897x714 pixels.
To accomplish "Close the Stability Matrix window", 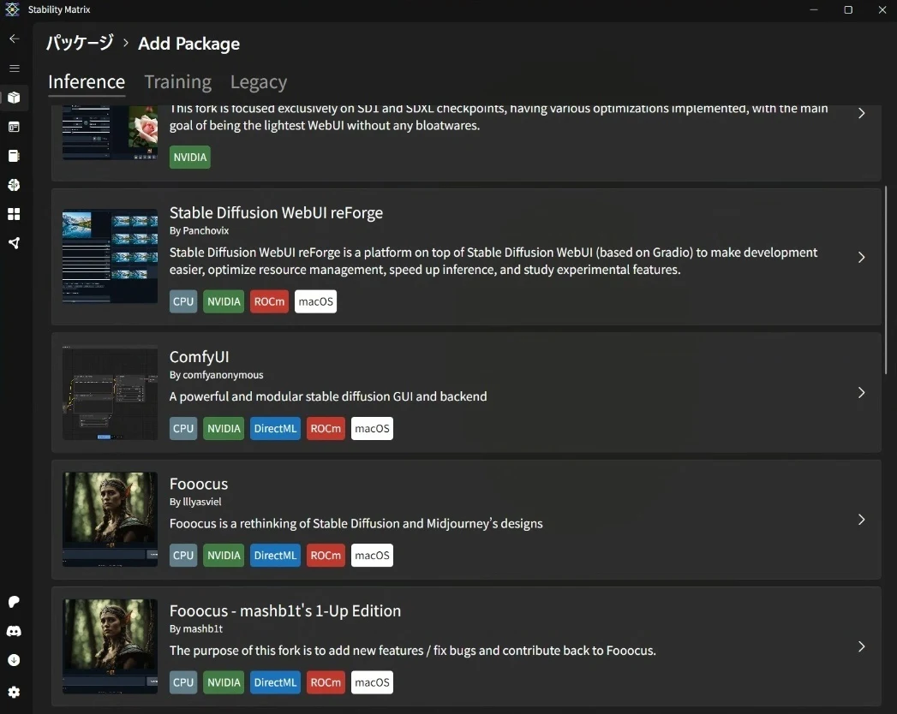I will tap(882, 9).
